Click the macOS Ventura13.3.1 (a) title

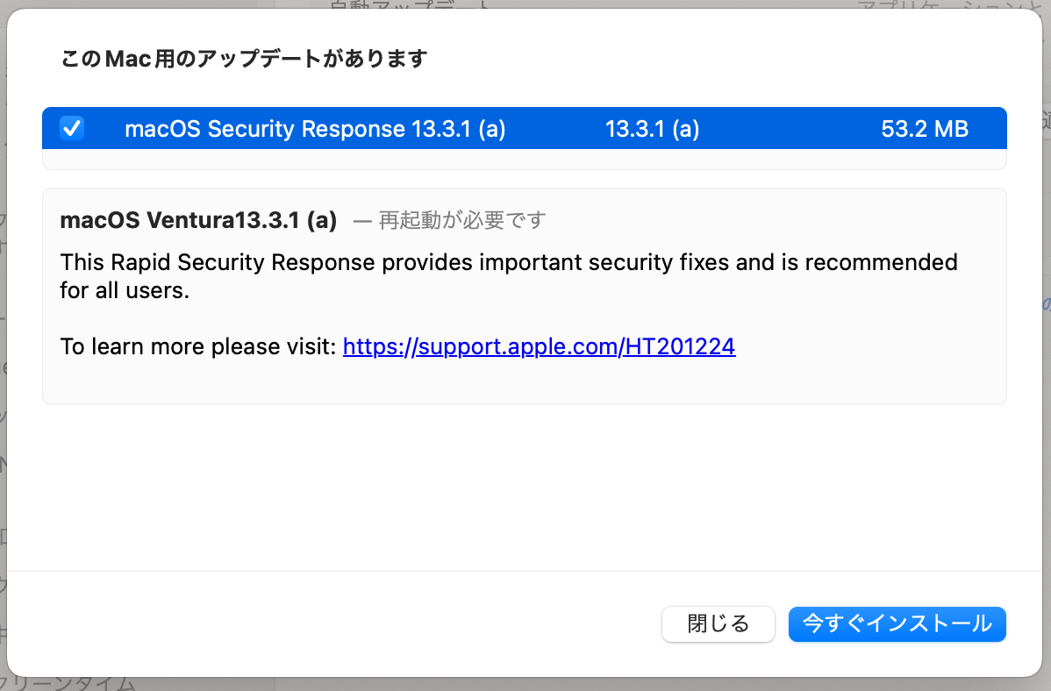[198, 220]
